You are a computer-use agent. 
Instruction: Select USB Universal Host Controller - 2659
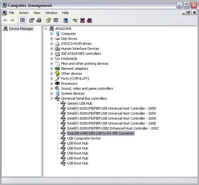click(111, 113)
